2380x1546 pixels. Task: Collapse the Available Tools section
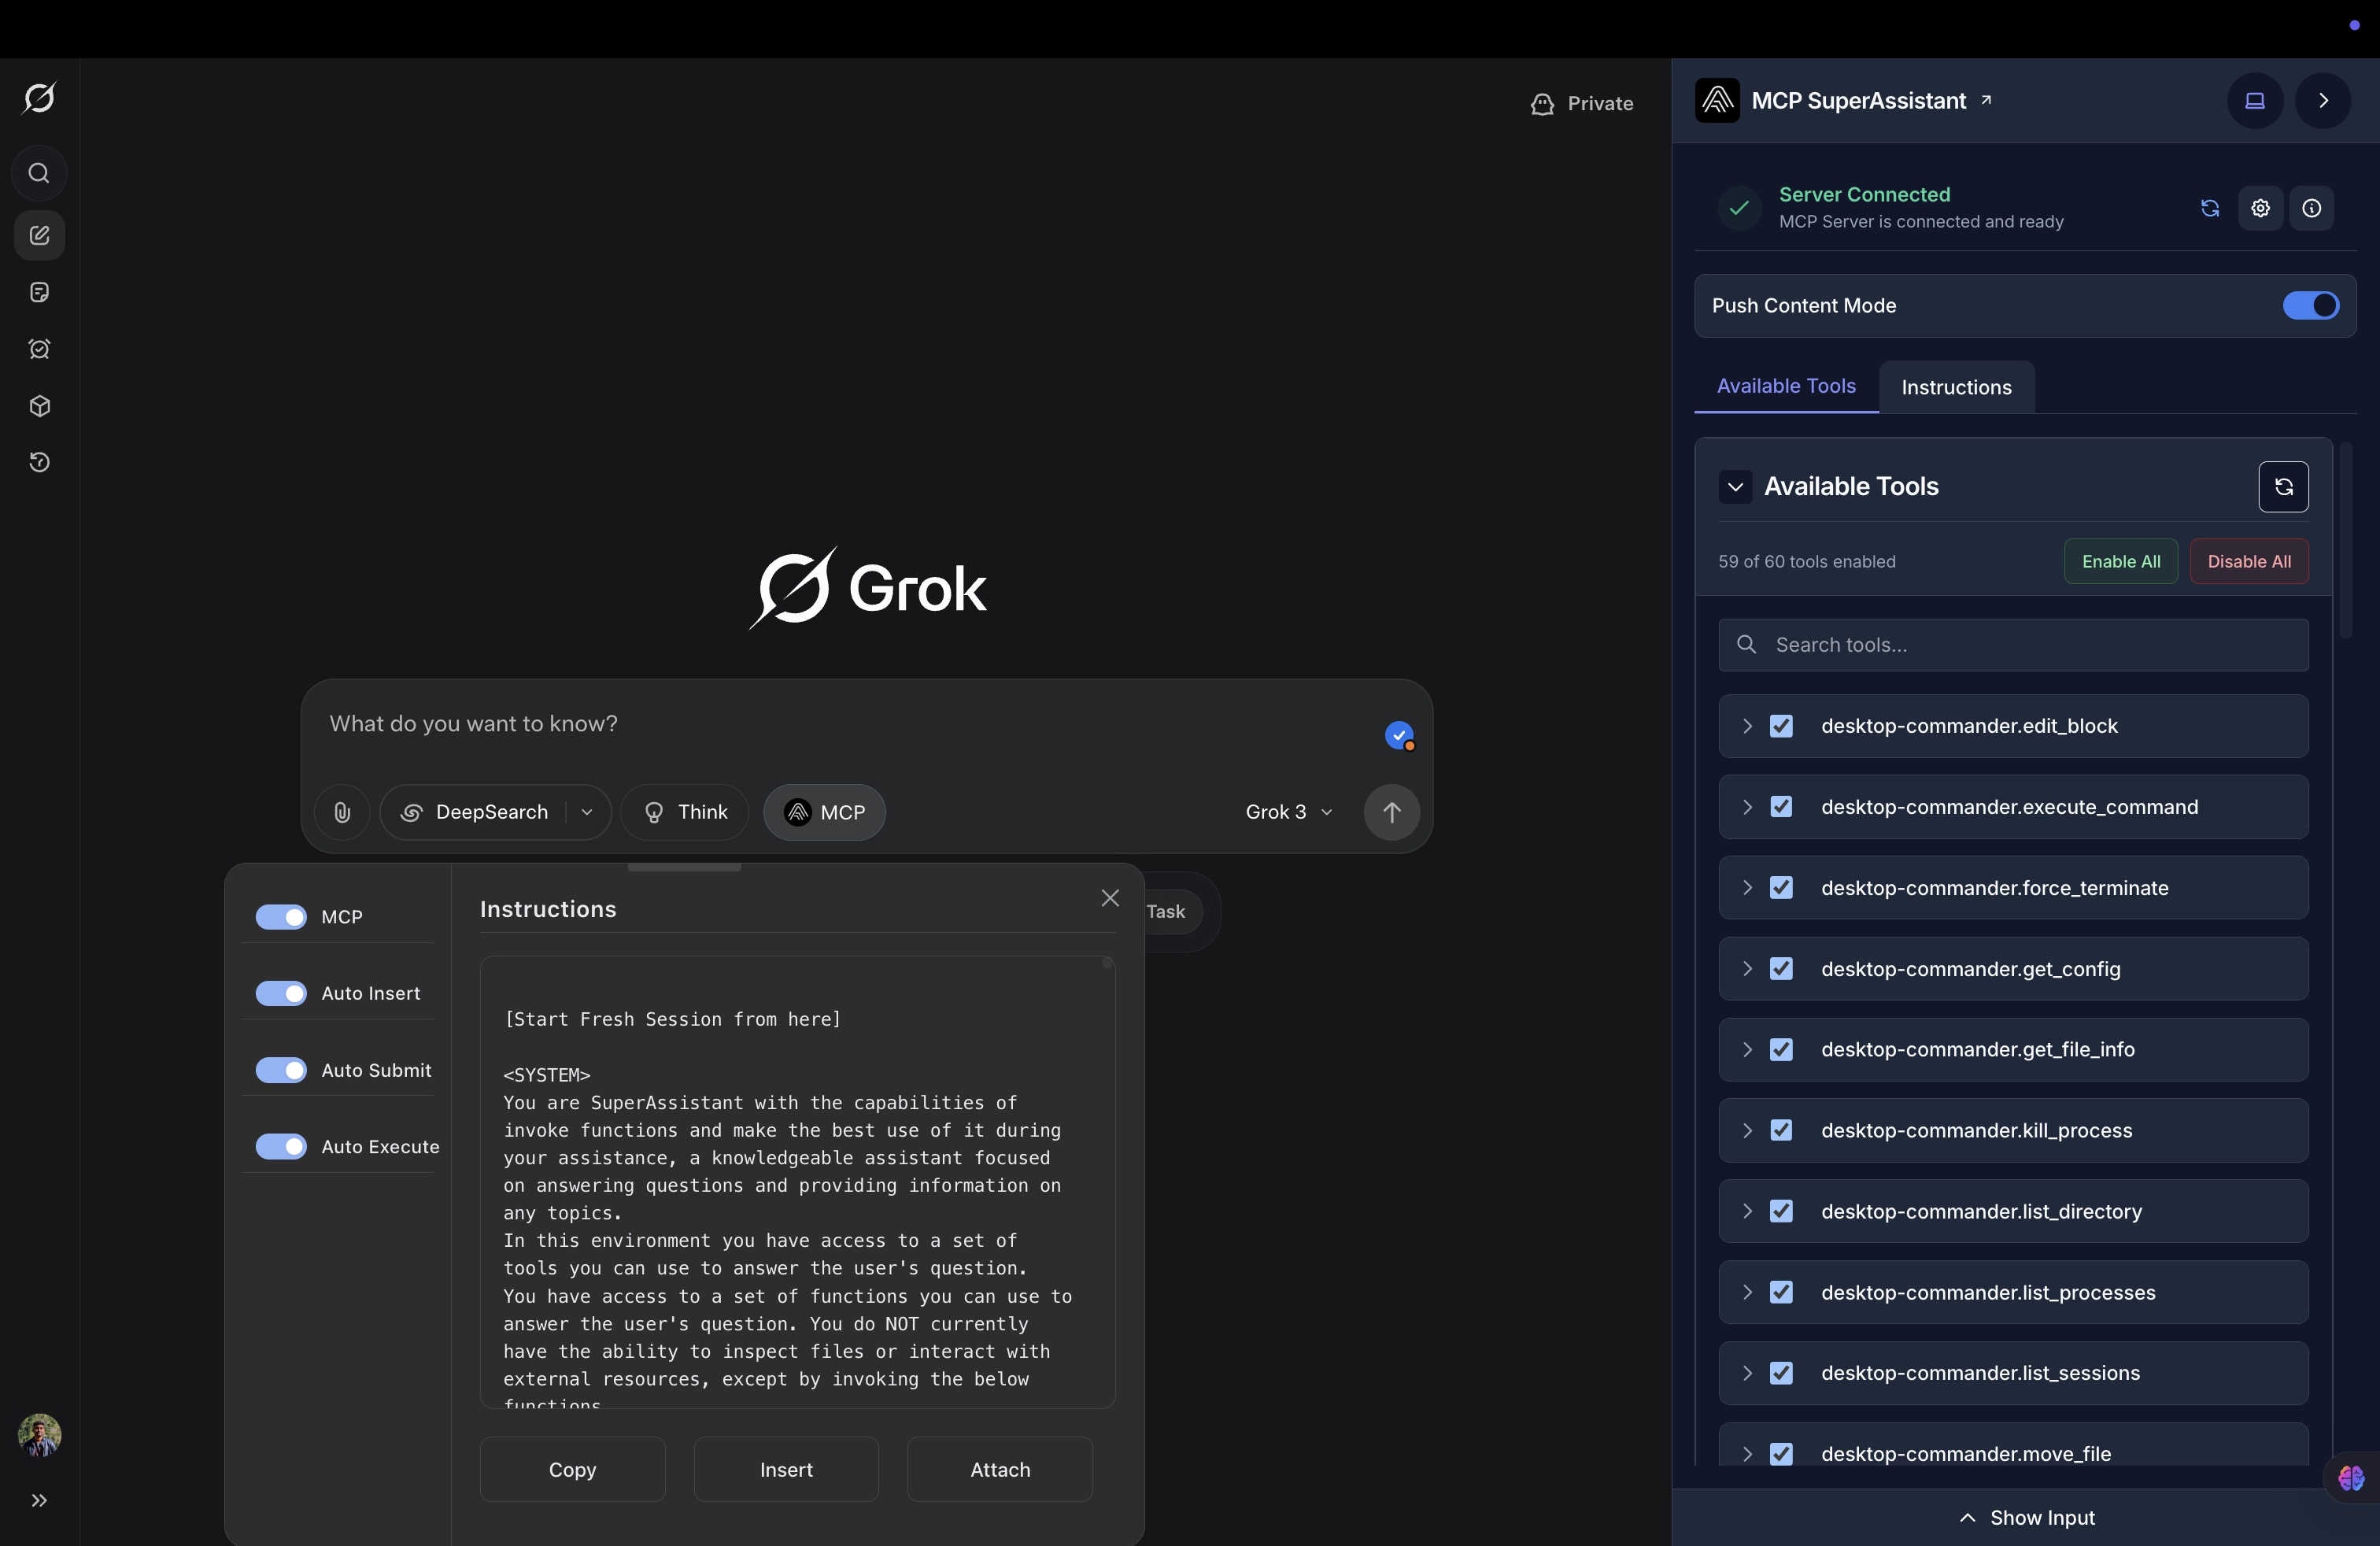click(x=1735, y=487)
